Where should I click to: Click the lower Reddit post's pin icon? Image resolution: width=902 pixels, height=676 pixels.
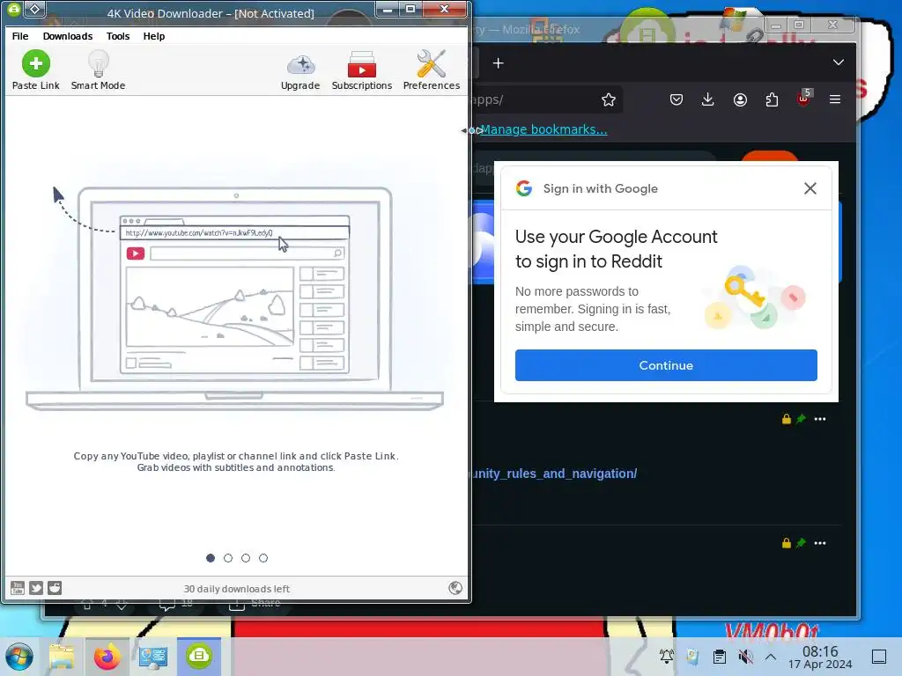click(x=801, y=543)
